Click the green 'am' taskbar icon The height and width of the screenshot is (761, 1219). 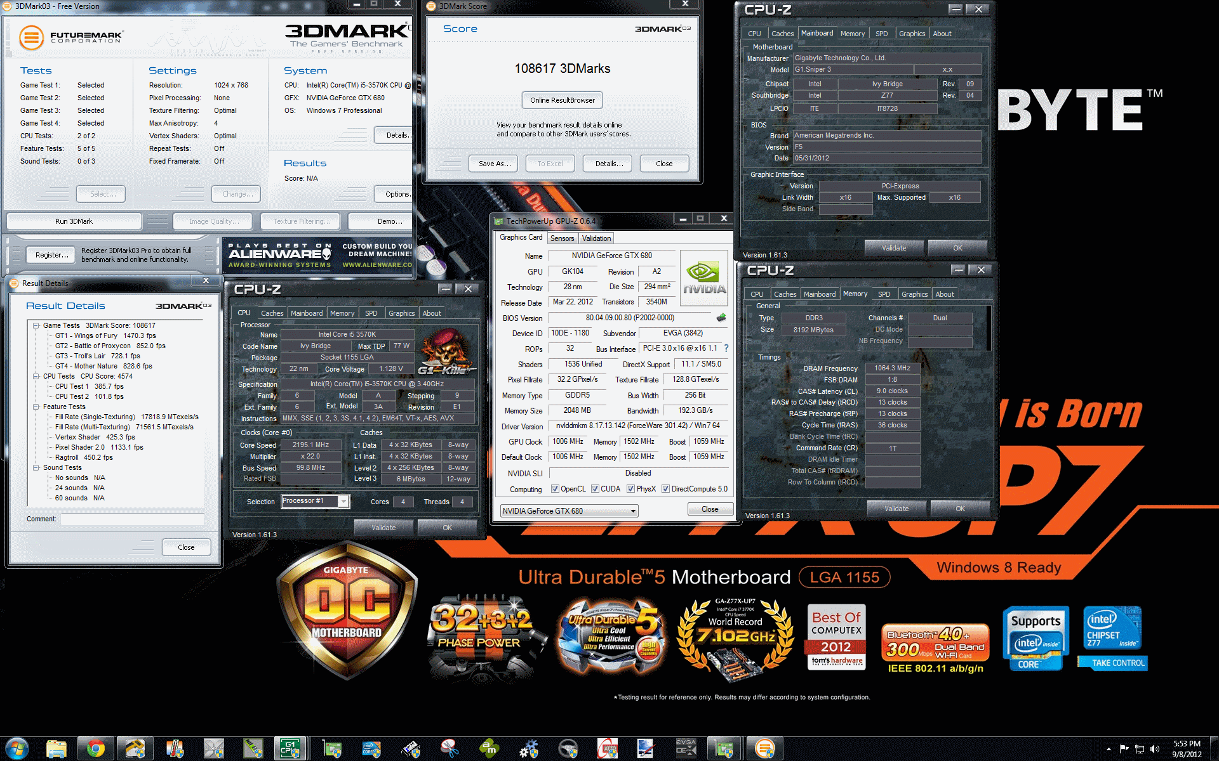pos(490,749)
